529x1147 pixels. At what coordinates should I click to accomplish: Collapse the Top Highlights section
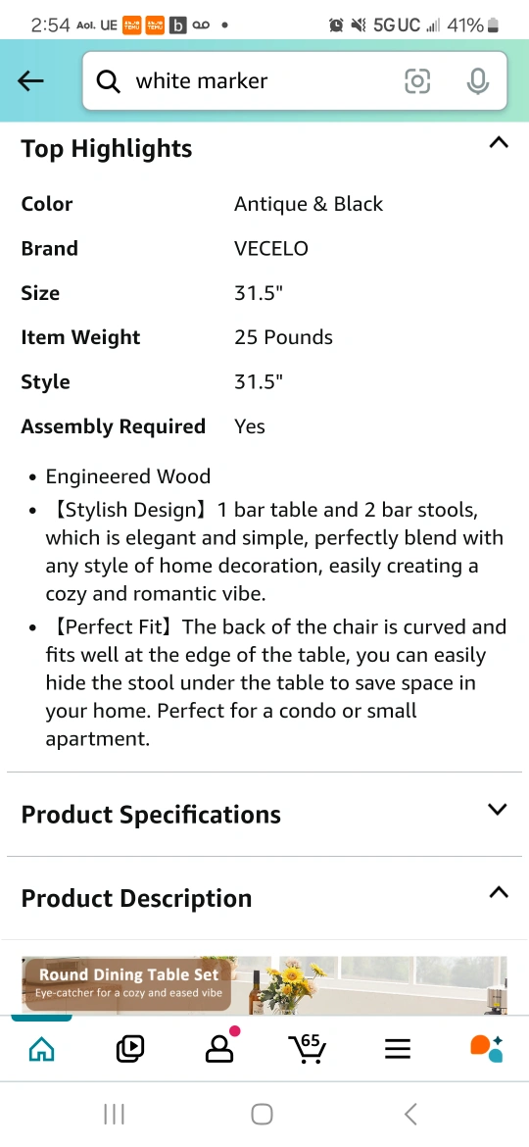tap(498, 142)
